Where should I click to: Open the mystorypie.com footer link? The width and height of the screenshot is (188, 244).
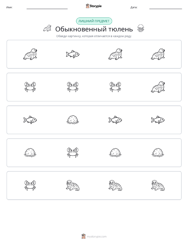pyautogui.click(x=97, y=237)
